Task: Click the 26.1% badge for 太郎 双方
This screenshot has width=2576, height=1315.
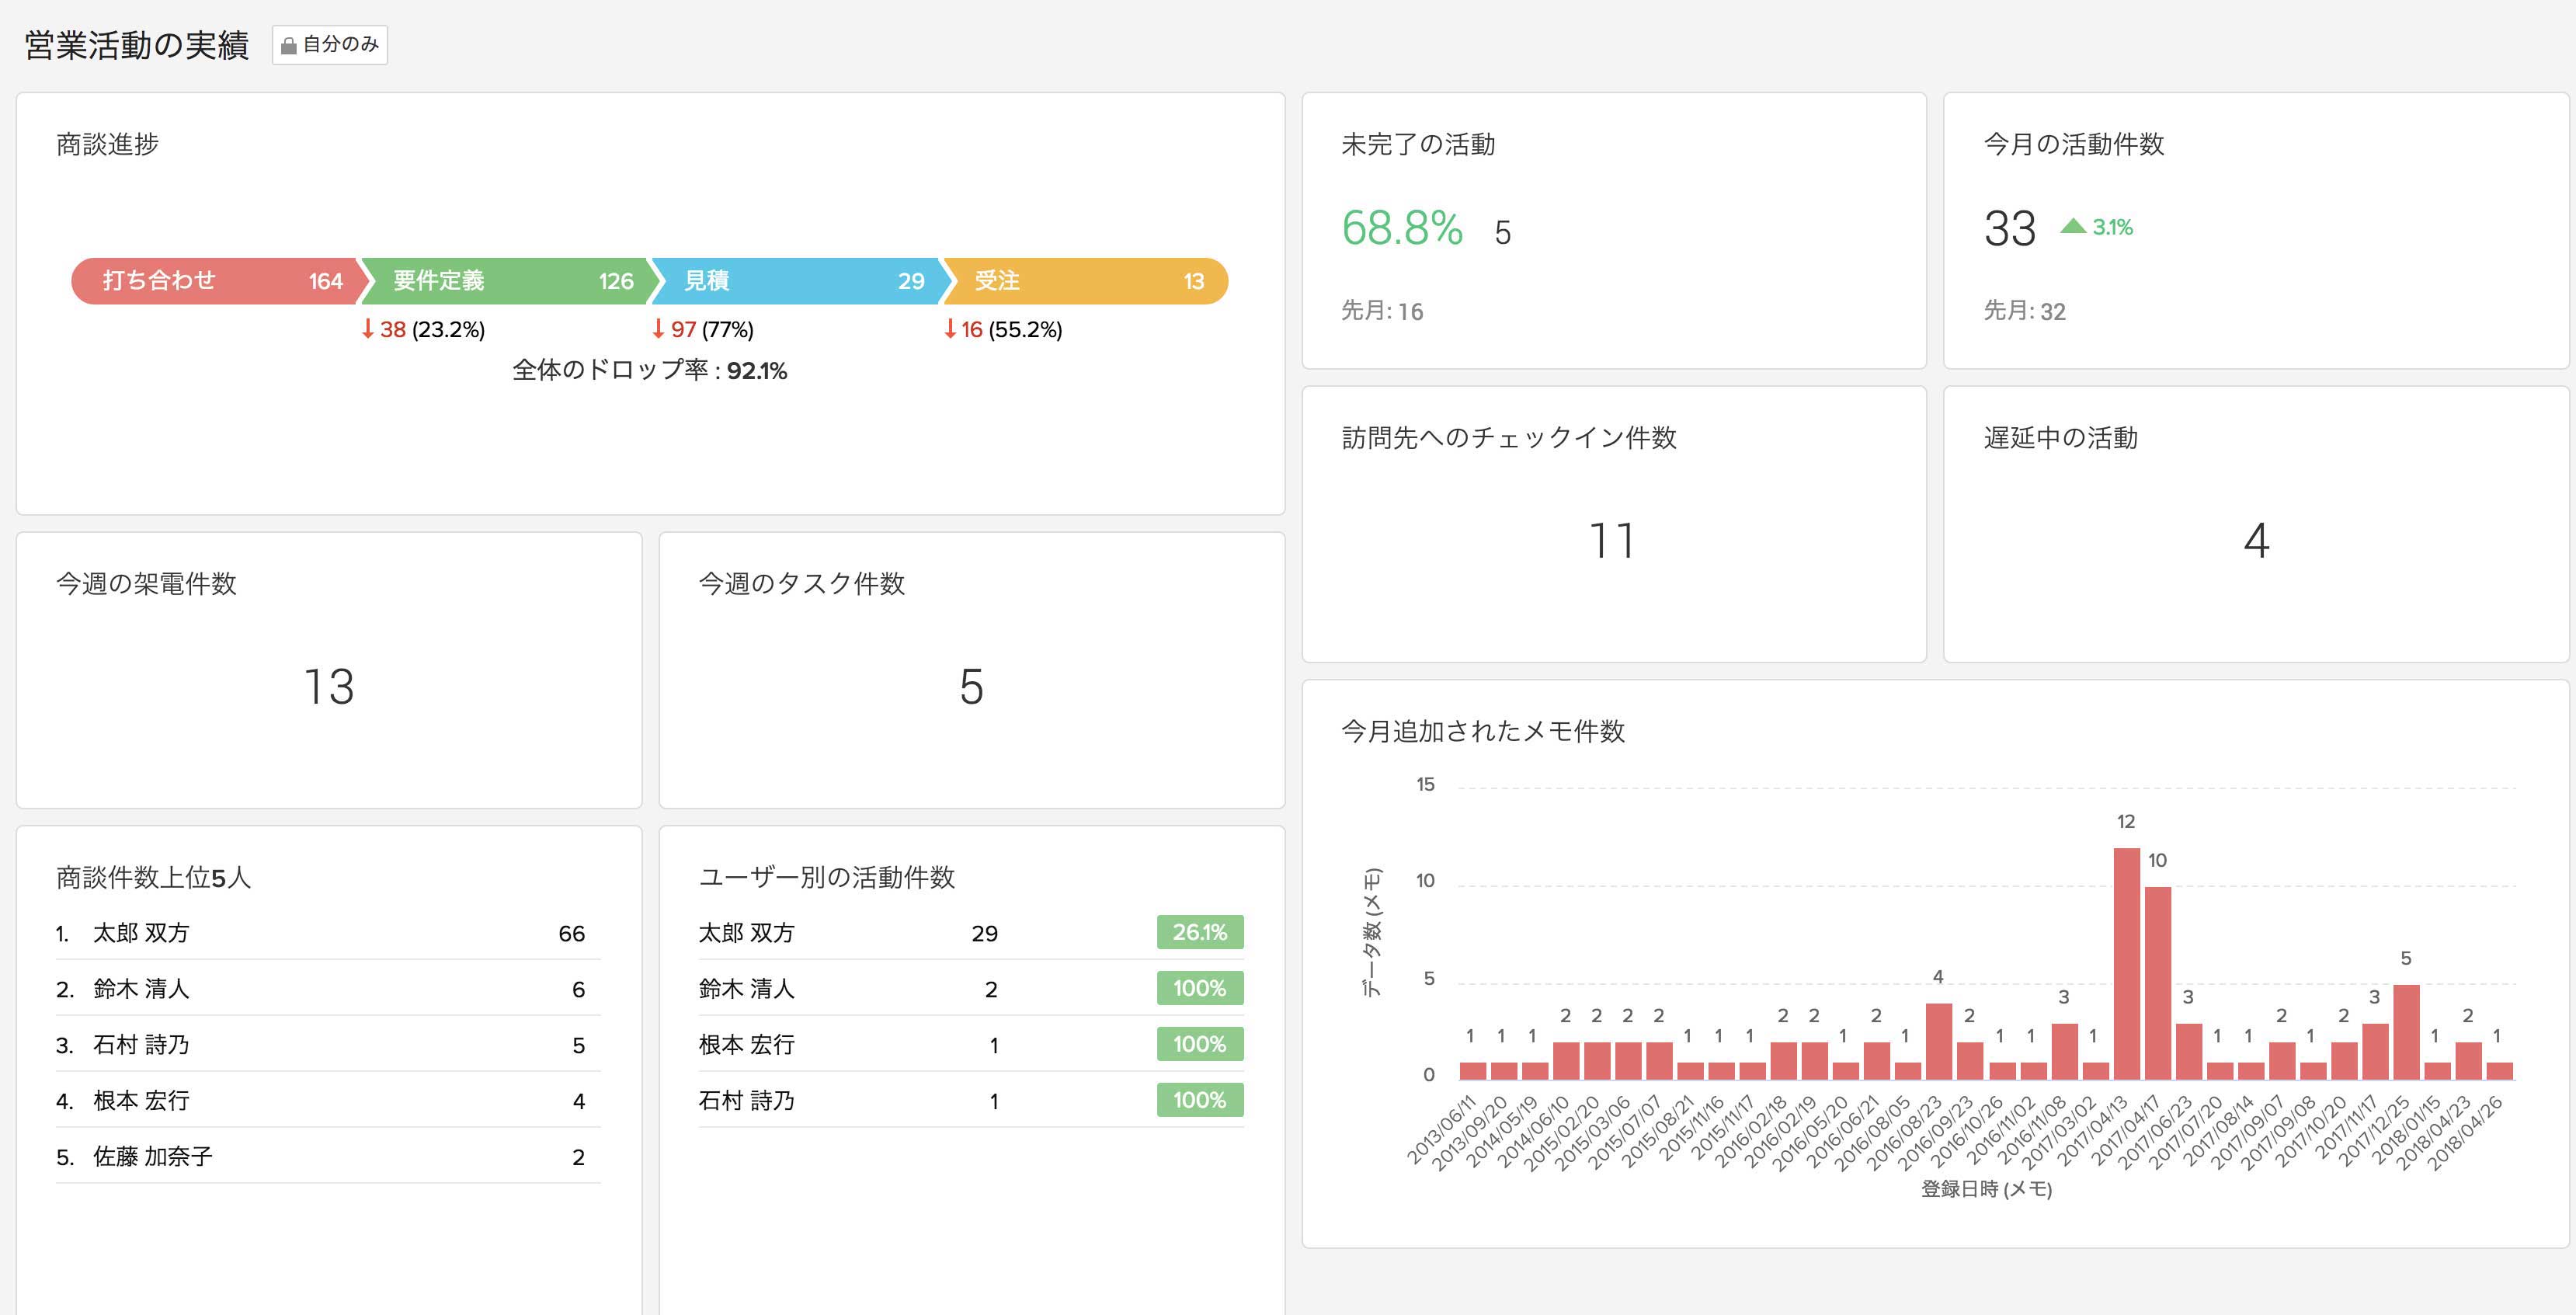Action: 1199,932
